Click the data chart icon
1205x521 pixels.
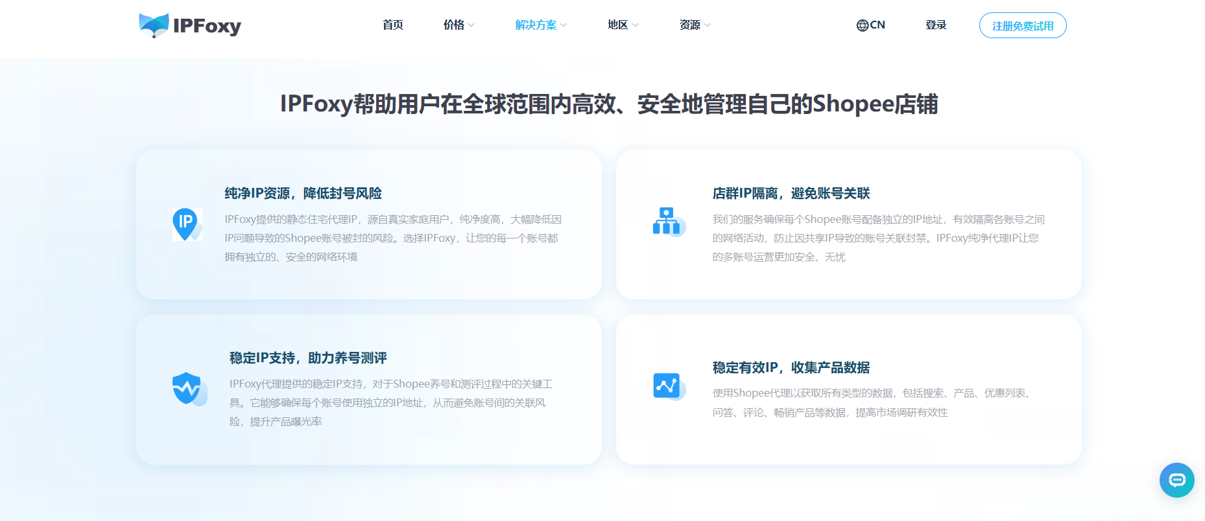tap(669, 386)
